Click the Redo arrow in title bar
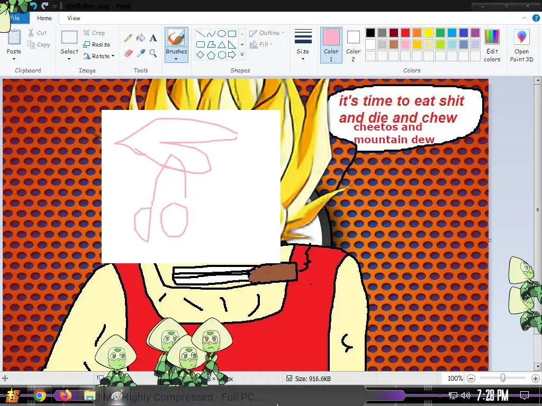Screen dimensions: 542x406 [x=44, y=5]
